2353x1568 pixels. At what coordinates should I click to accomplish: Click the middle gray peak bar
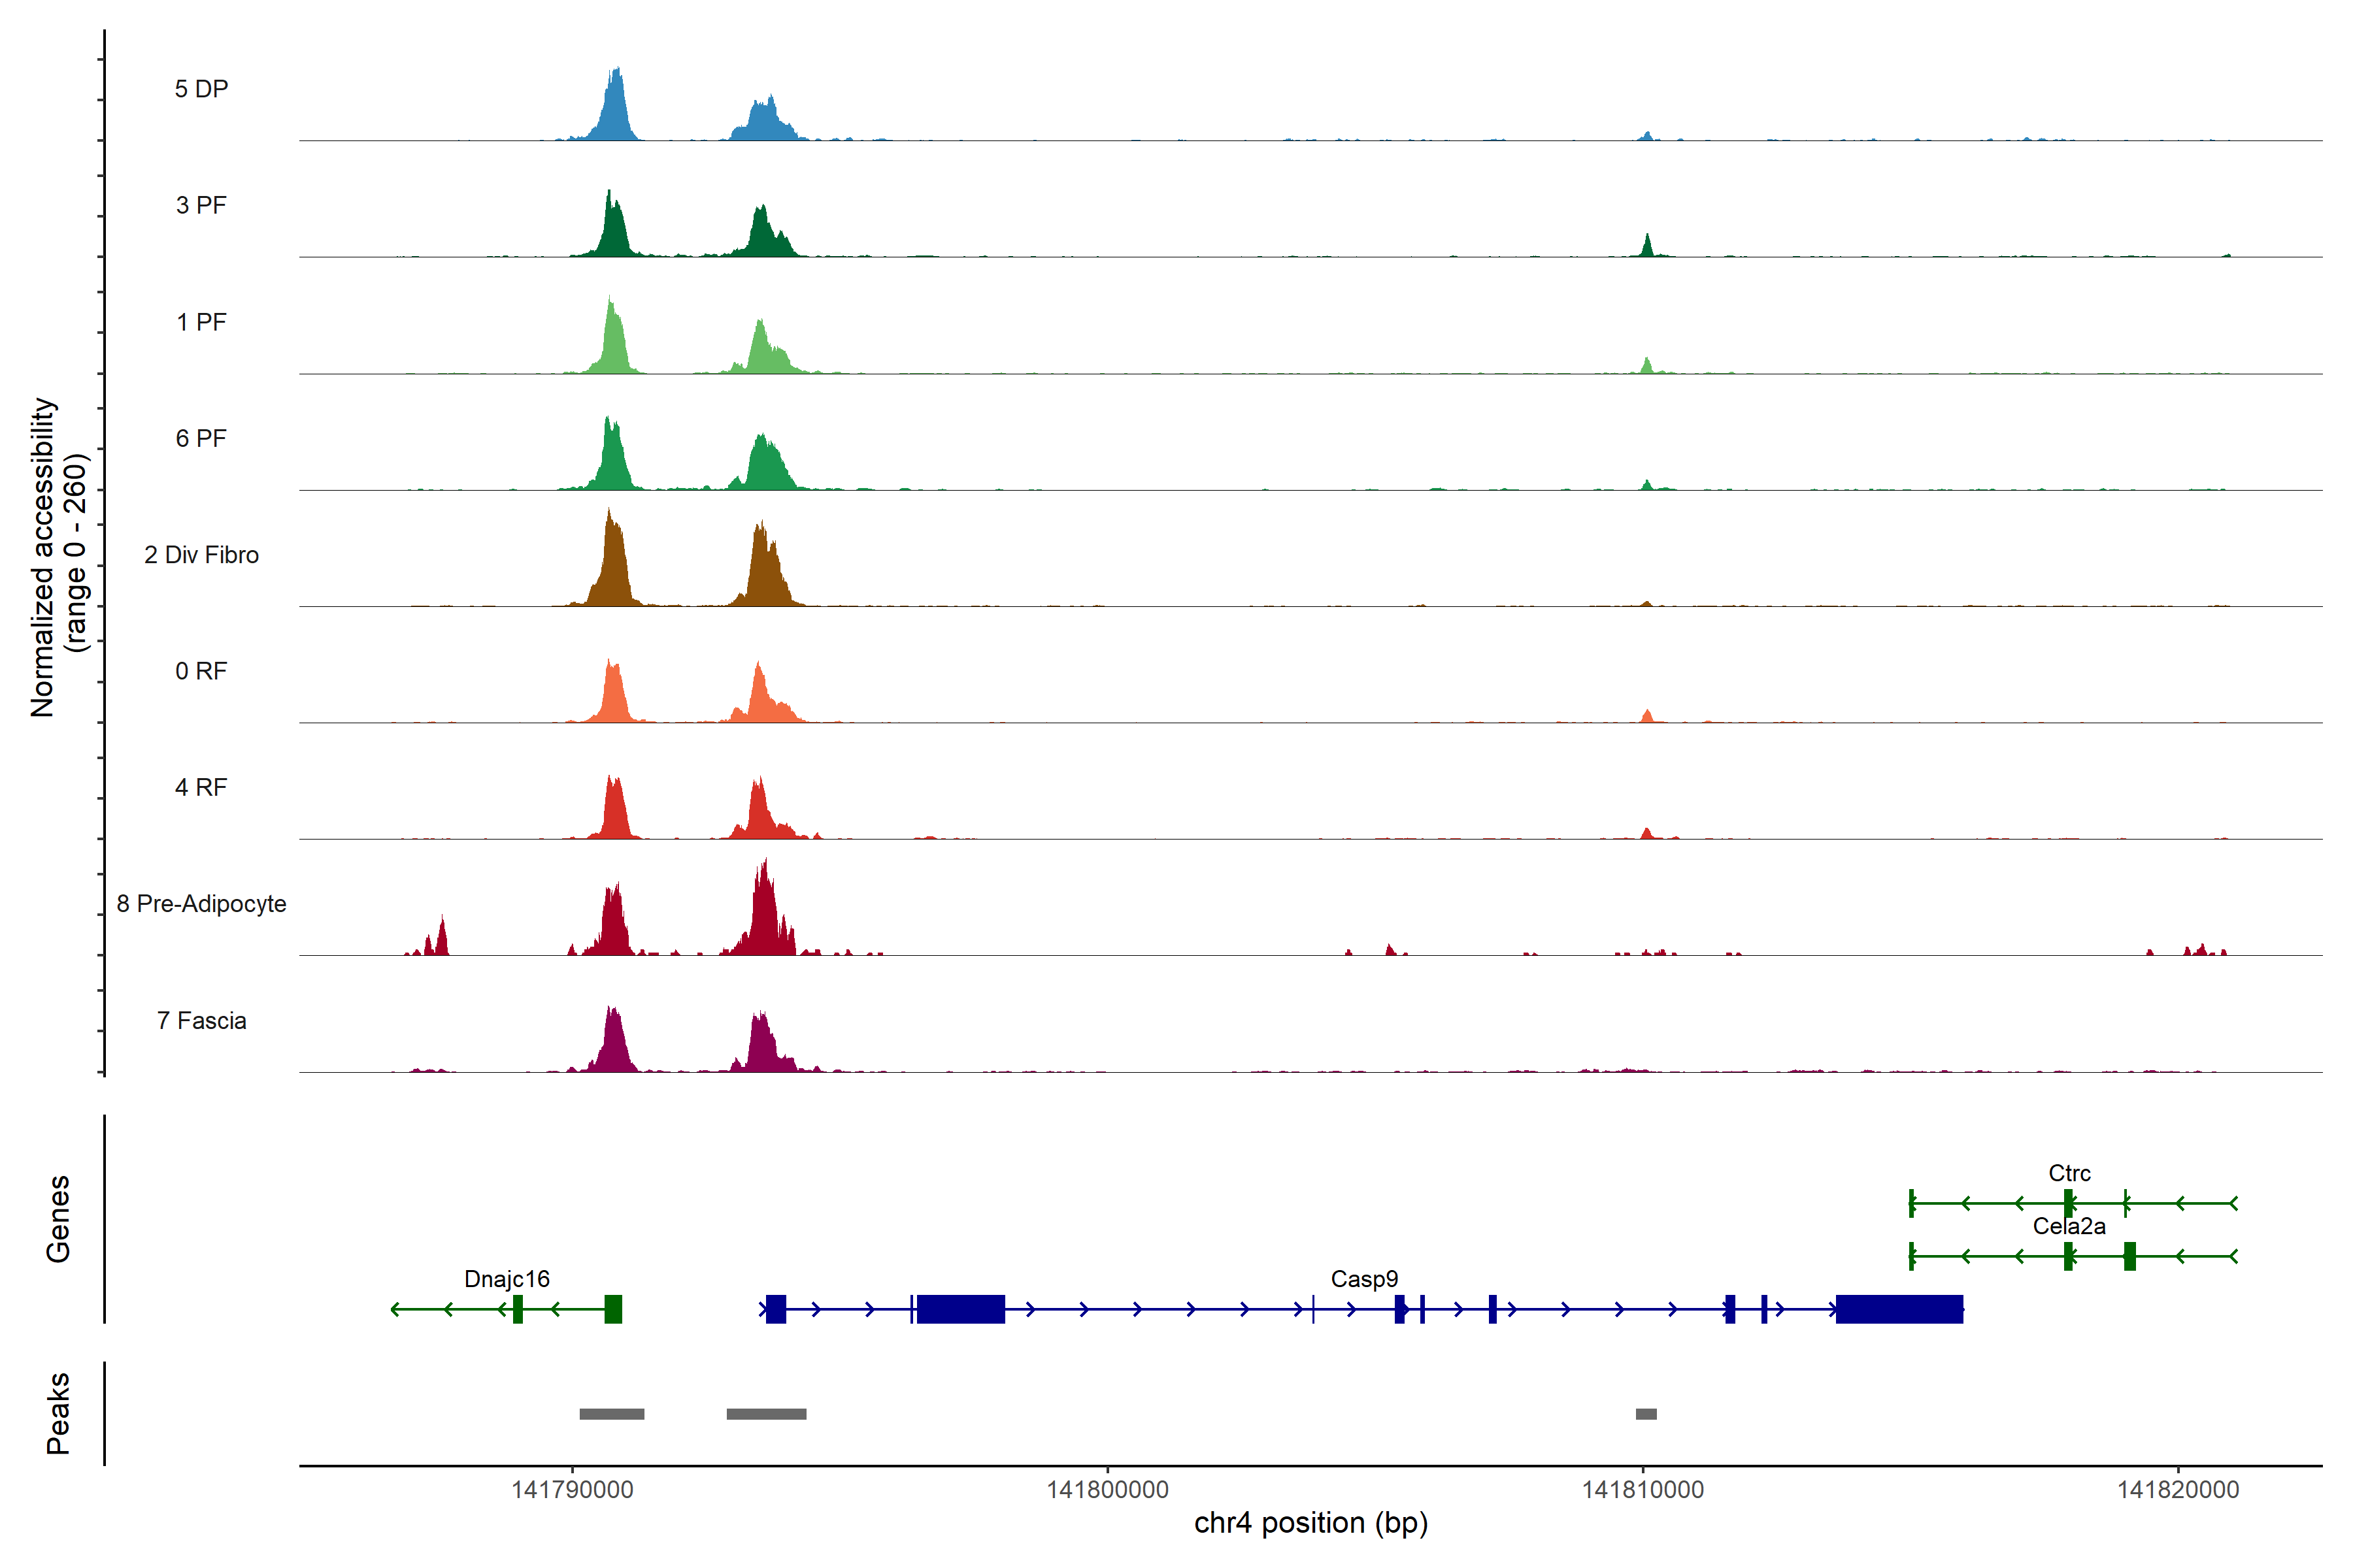click(x=766, y=1414)
